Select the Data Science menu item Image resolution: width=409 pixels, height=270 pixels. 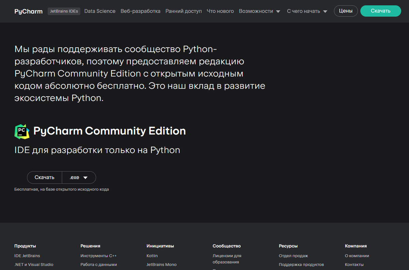(x=100, y=11)
